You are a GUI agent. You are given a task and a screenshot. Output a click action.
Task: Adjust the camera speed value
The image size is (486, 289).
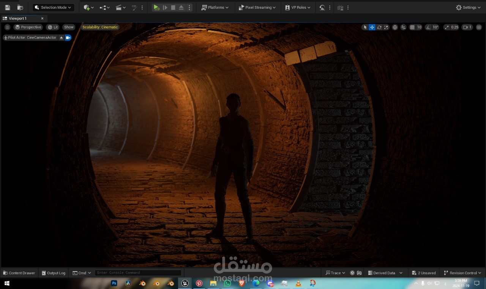click(x=467, y=27)
